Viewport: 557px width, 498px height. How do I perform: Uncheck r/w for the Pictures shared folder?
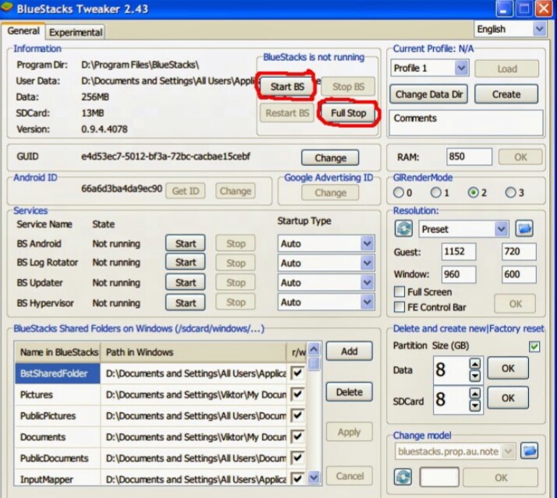point(296,395)
